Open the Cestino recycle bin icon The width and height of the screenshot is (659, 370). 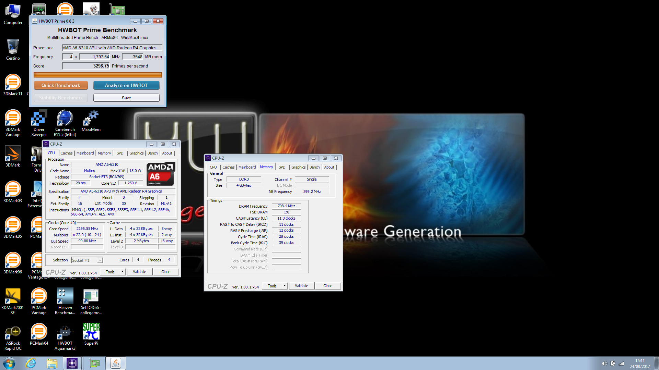tap(13, 50)
